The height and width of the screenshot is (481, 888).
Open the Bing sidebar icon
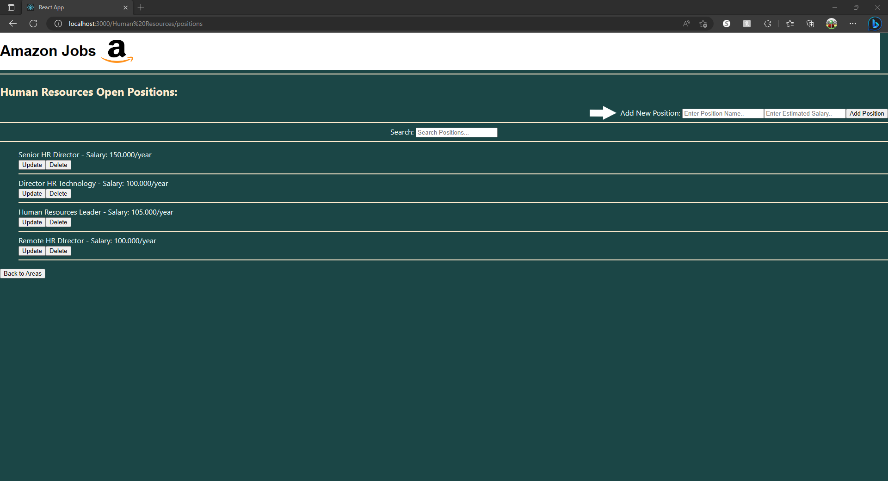875,24
